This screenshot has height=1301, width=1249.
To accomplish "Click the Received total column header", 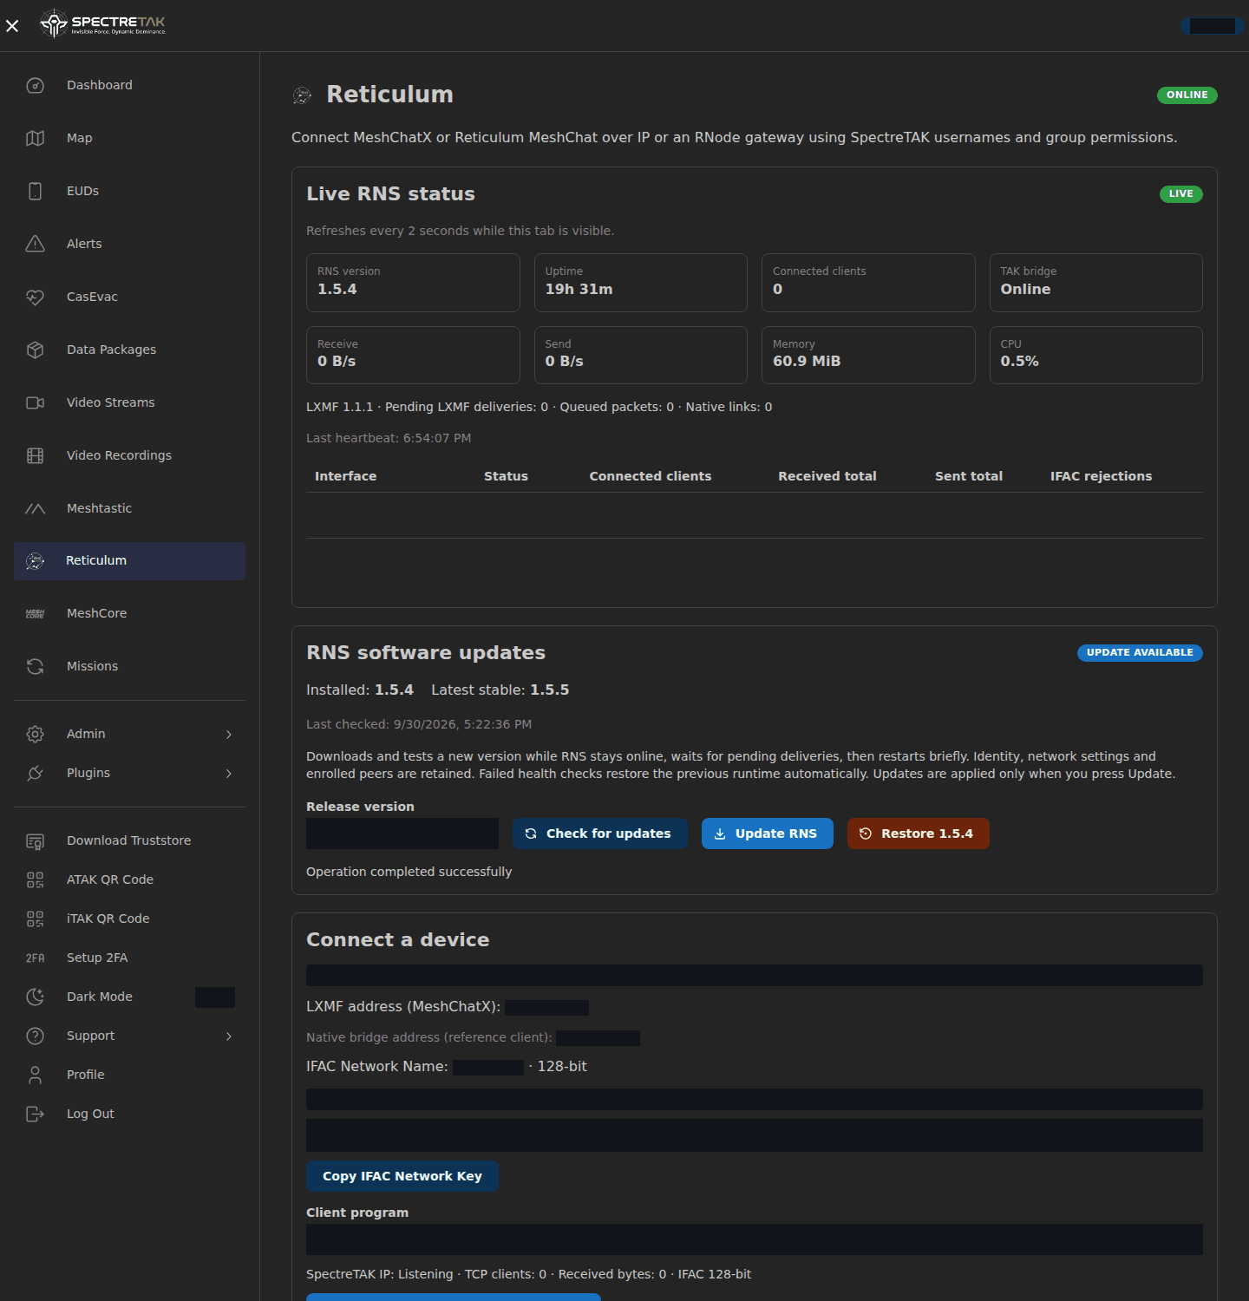I will [827, 476].
